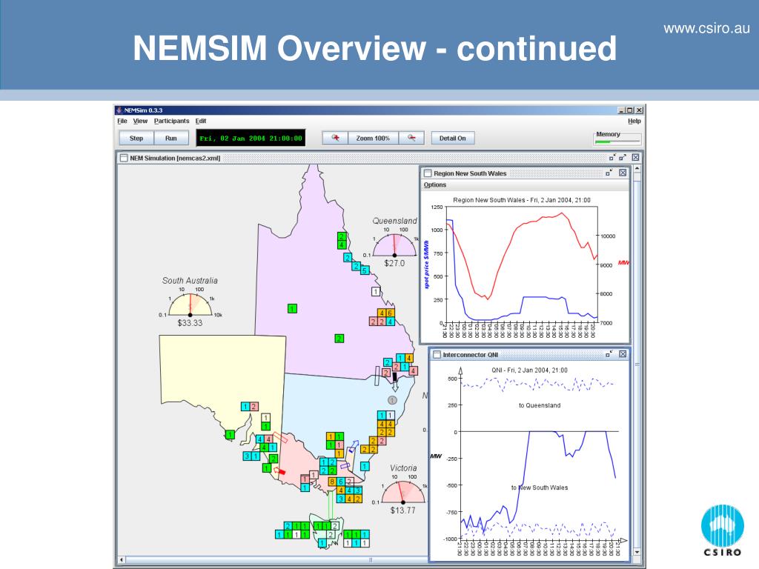
Task: Click the Memory usage progress bar
Action: tap(617, 142)
